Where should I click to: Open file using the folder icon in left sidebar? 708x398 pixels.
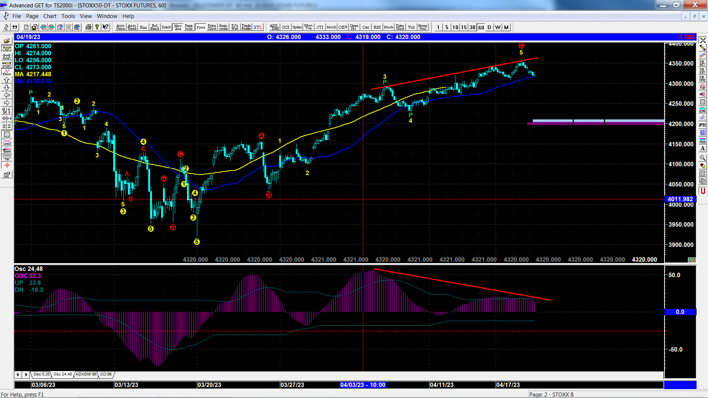(7, 41)
